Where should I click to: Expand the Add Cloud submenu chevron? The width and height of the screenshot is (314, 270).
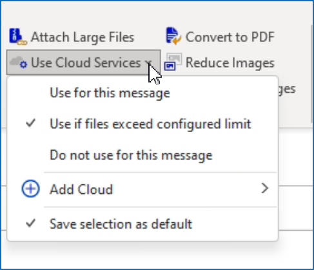click(x=265, y=188)
